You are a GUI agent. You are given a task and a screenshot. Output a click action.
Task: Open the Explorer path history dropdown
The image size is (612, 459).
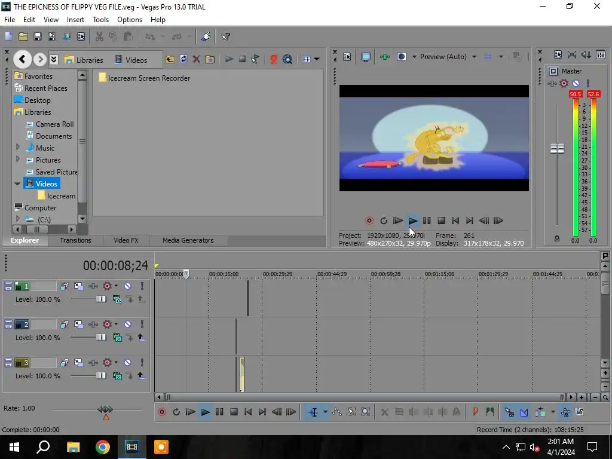(x=54, y=59)
